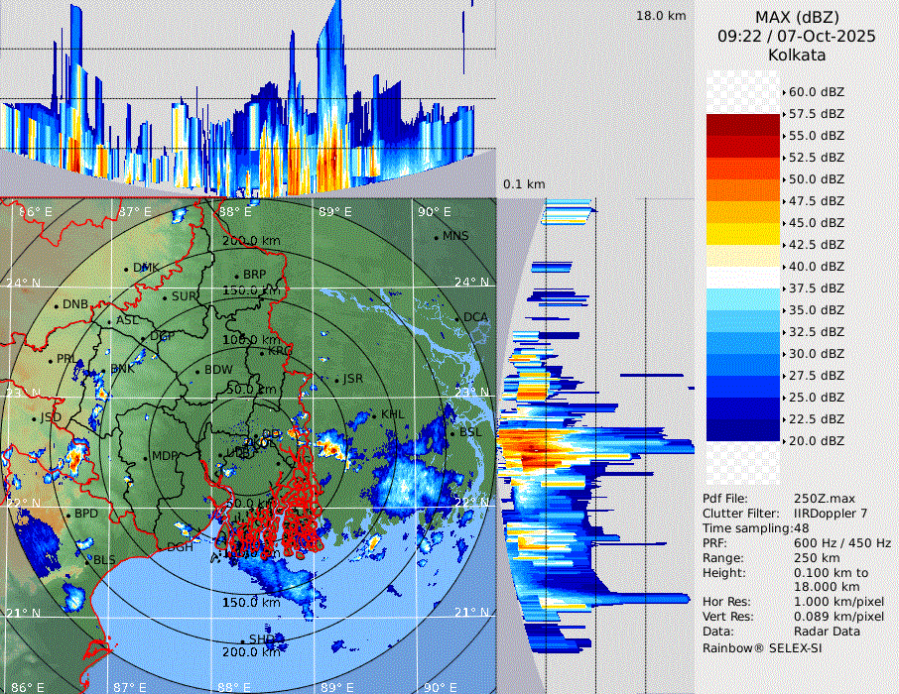Click the 18.0 km height label
The width and height of the screenshot is (899, 694).
pyautogui.click(x=661, y=16)
